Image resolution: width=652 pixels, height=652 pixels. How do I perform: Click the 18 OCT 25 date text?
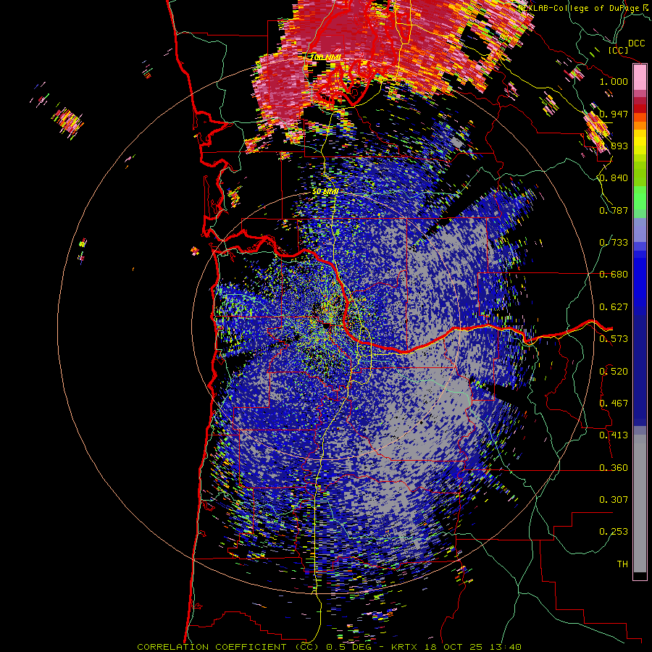click(x=452, y=647)
